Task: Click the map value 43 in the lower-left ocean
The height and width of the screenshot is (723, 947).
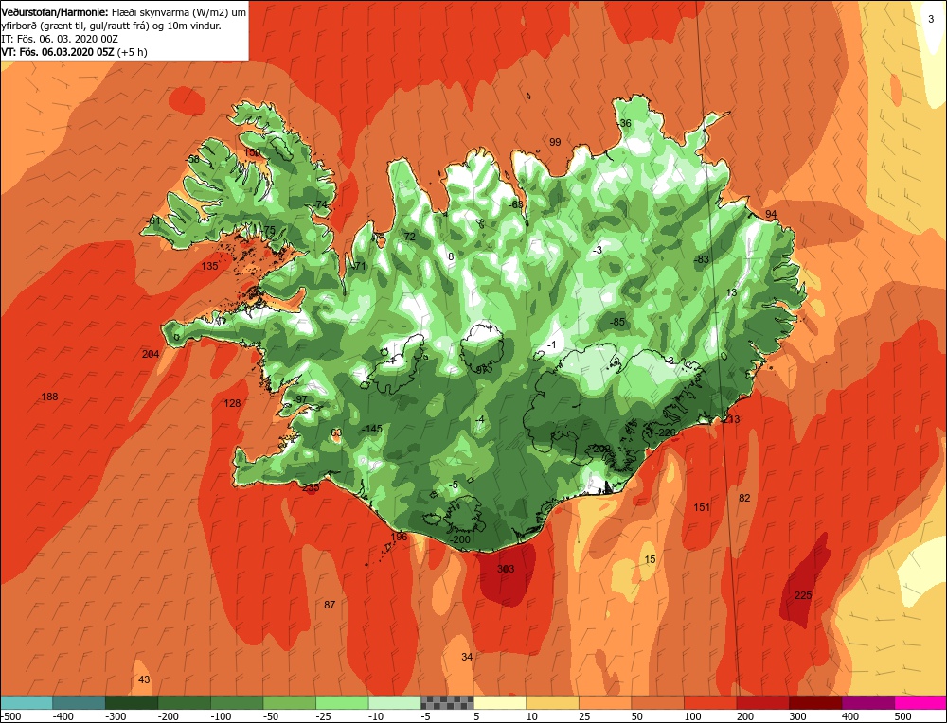Action: [x=144, y=679]
